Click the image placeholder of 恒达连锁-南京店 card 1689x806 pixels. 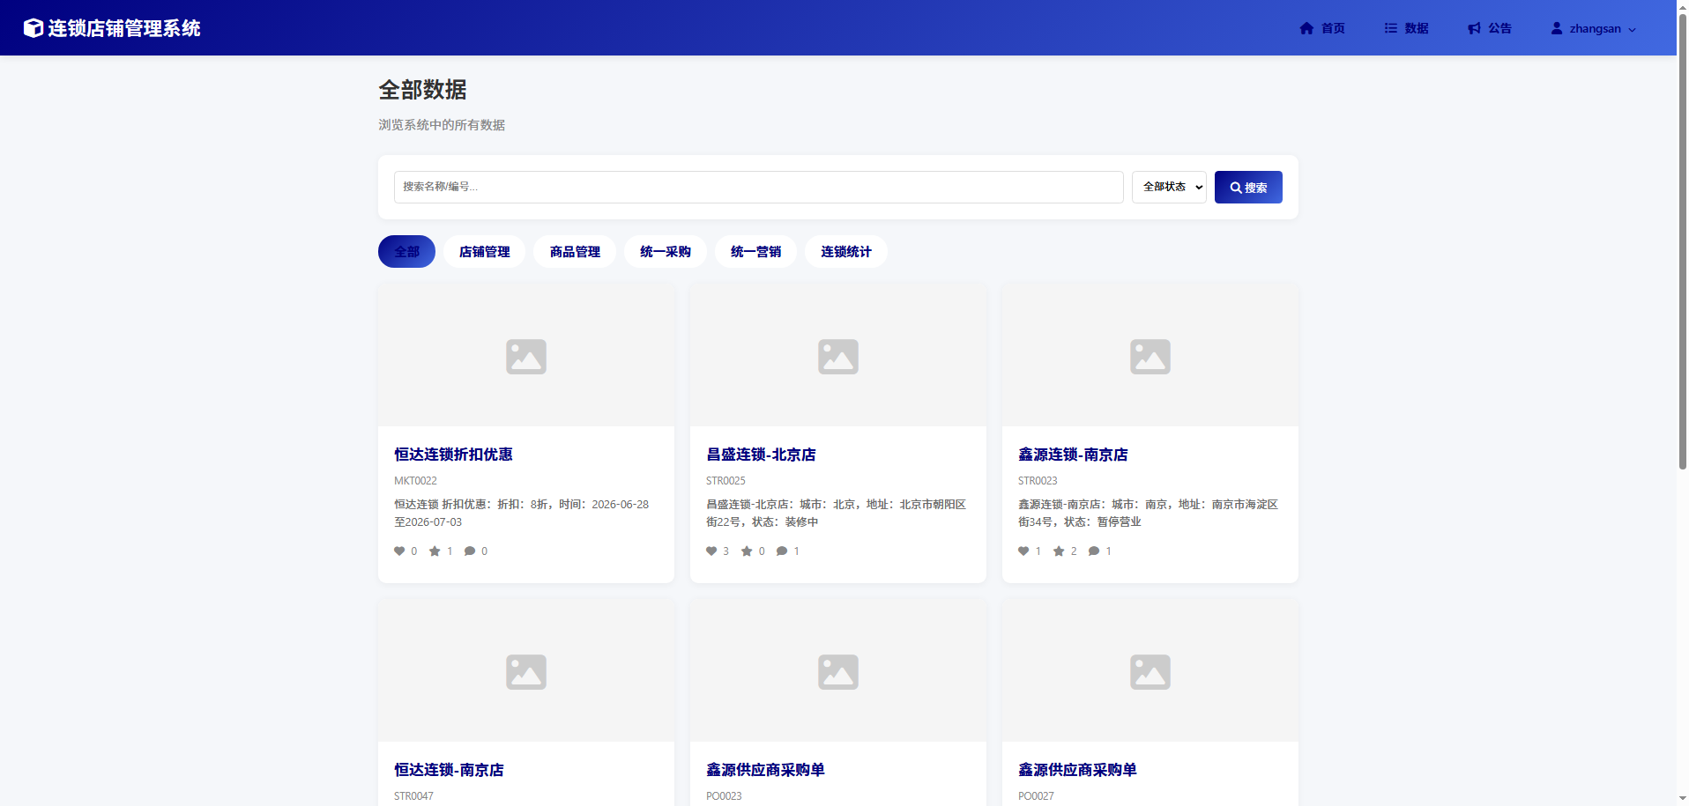[526, 672]
